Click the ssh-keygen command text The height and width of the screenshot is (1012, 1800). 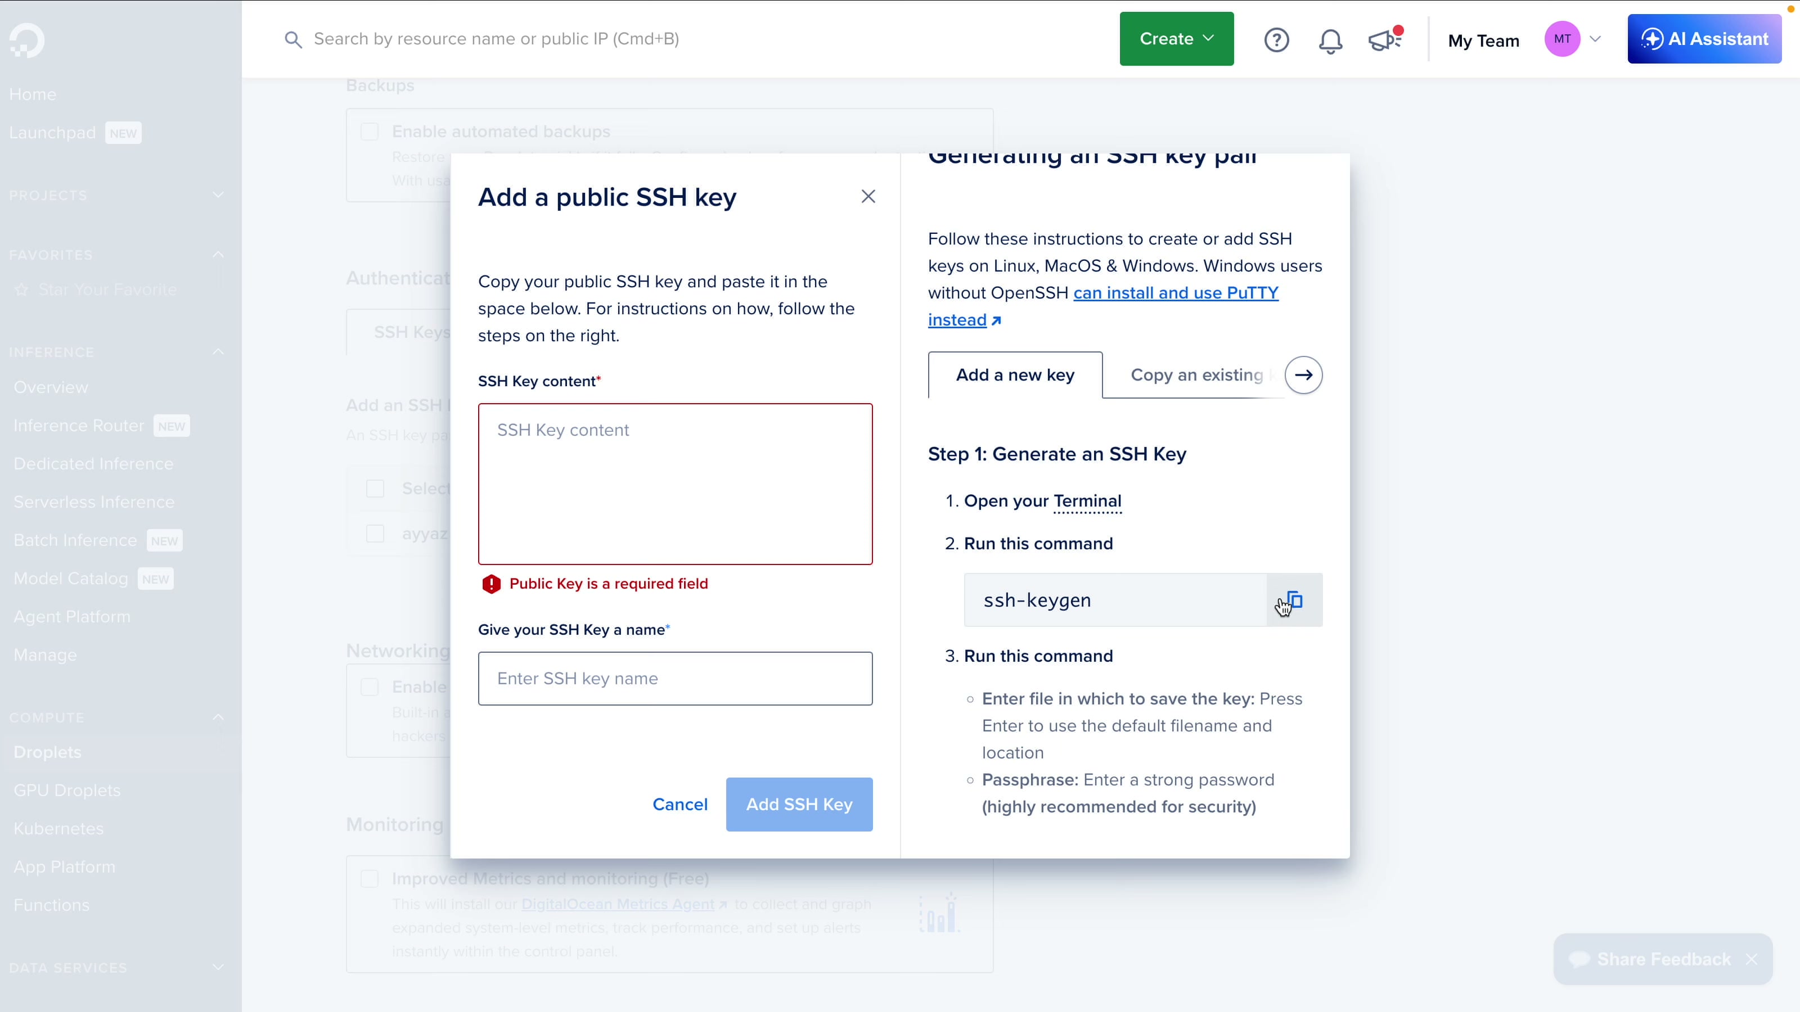[x=1037, y=600]
